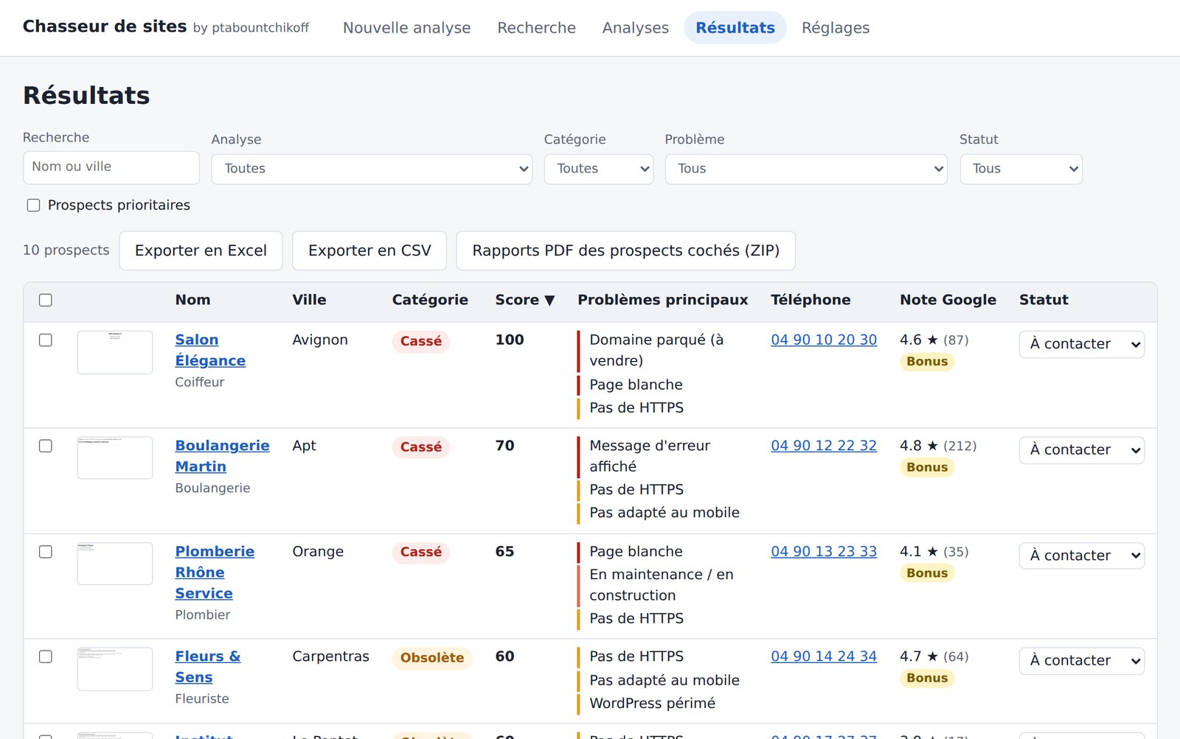Change the status dropdown for Plomberie Rhône Service
The image size is (1180, 739).
pos(1082,556)
